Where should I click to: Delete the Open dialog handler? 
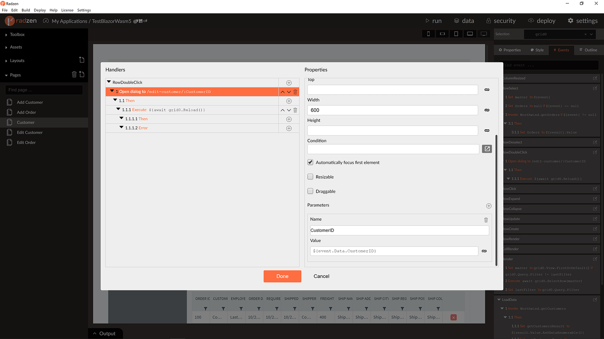pos(295,92)
